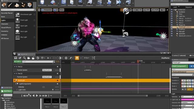The height and width of the screenshot is (109, 194).
Task: Toggle visibility of the SkyLight actor
Action: [172, 31]
